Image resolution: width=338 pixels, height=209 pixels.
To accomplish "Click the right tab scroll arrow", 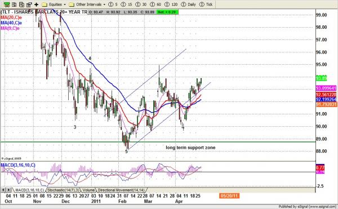I will coord(8,190).
